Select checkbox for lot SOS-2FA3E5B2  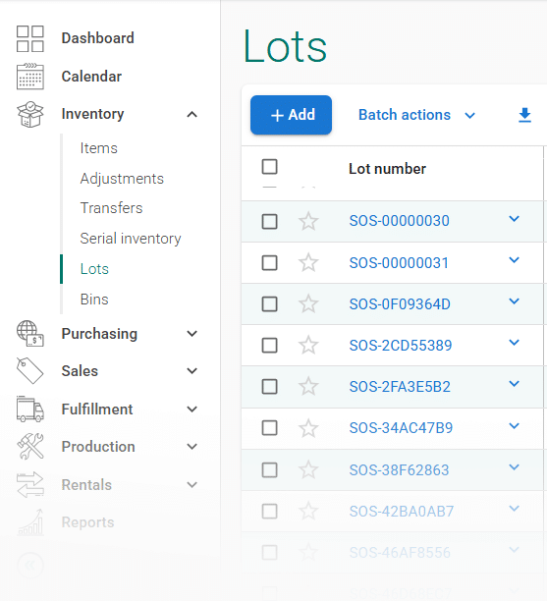click(x=269, y=386)
